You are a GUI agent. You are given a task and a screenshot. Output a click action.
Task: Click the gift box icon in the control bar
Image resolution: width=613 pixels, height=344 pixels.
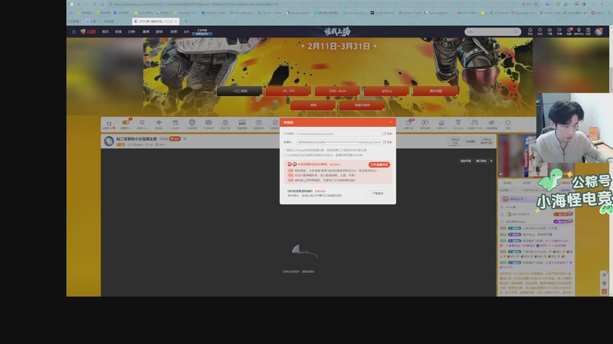[175, 122]
